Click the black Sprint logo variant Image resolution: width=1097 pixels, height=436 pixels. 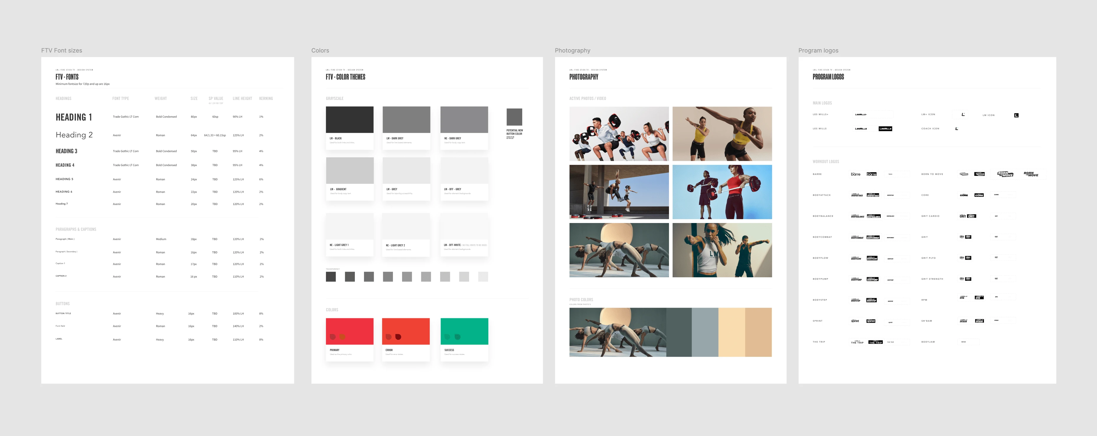pos(871,321)
